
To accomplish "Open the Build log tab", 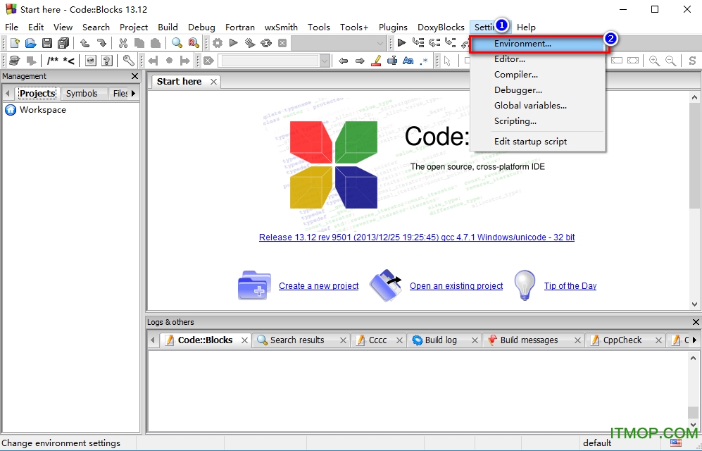I will point(441,340).
